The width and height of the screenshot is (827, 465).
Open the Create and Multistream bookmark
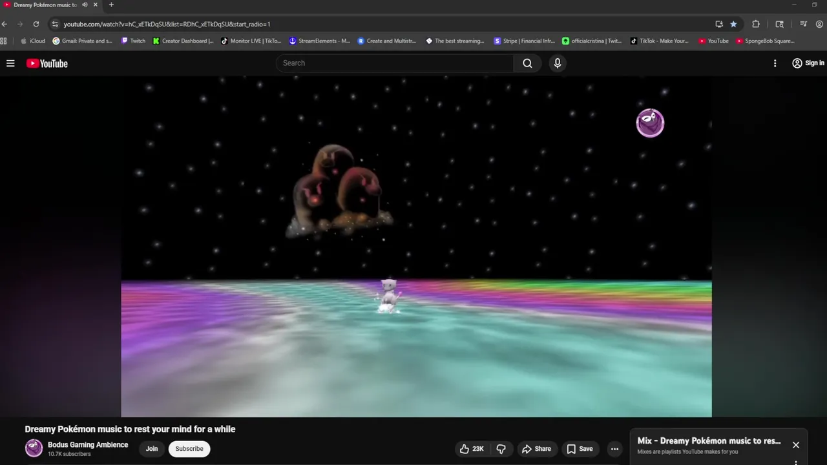(387, 41)
